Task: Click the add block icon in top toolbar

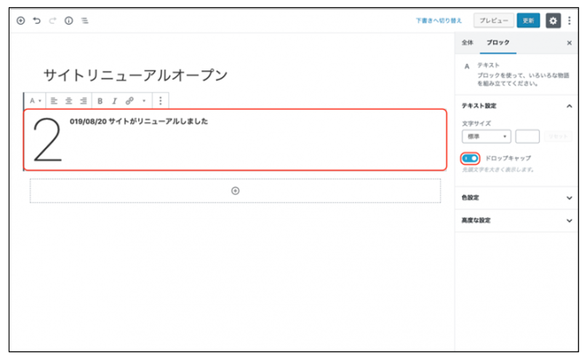Action: tap(20, 21)
